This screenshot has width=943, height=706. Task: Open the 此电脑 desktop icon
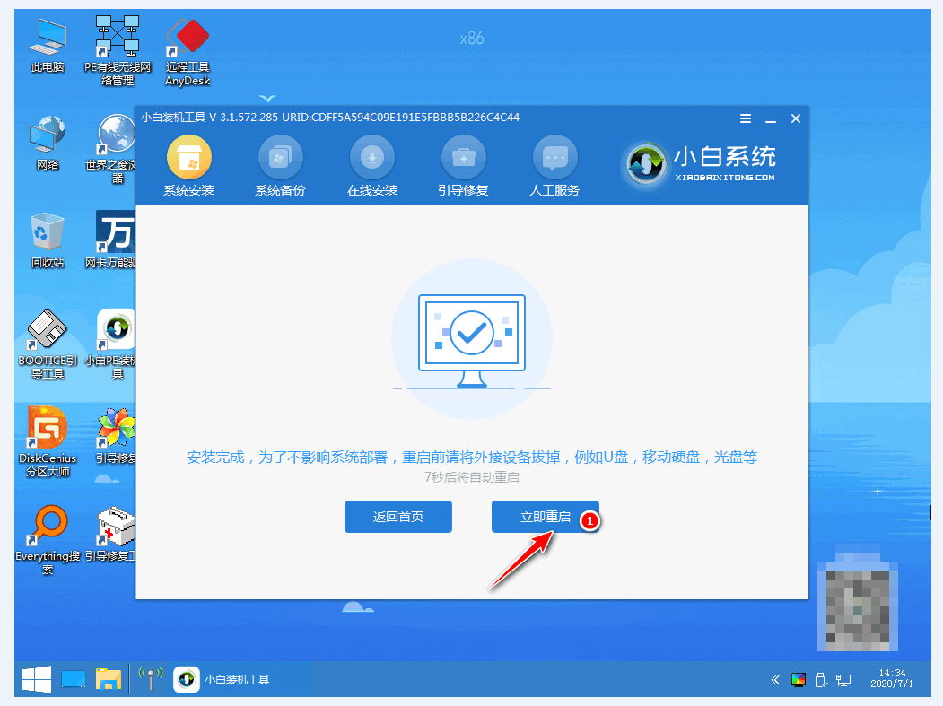(x=48, y=40)
